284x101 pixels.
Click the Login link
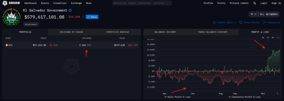tap(264, 3)
